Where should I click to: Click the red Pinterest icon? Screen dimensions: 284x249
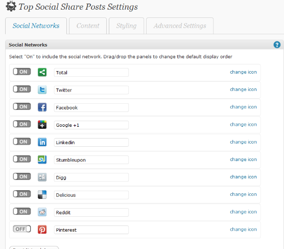tap(42, 230)
